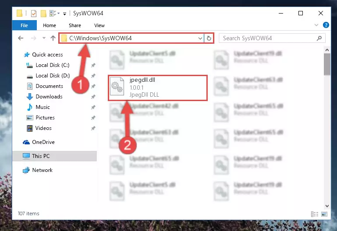Click the scrollbar up arrow
Viewport: 337px width, 231px height.
(x=327, y=50)
